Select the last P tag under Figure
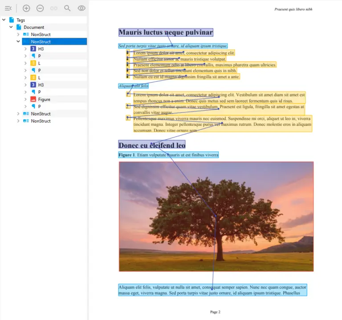The width and height of the screenshot is (342, 320). (39, 106)
